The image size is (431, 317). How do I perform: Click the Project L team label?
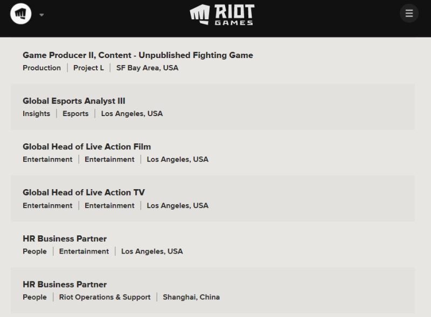pyautogui.click(x=88, y=68)
